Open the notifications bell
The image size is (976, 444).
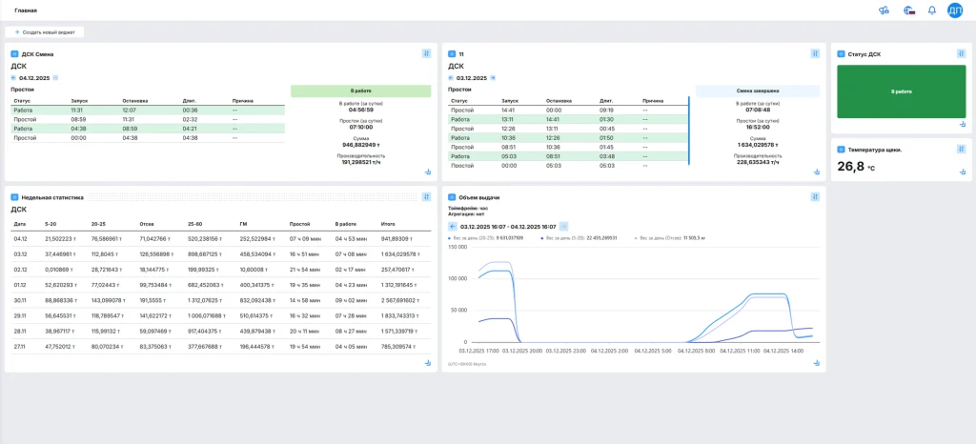(x=932, y=10)
